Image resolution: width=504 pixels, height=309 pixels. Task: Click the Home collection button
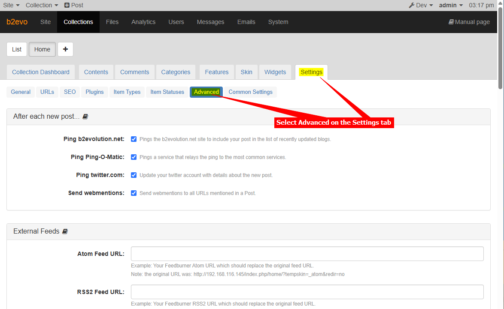[x=42, y=49]
